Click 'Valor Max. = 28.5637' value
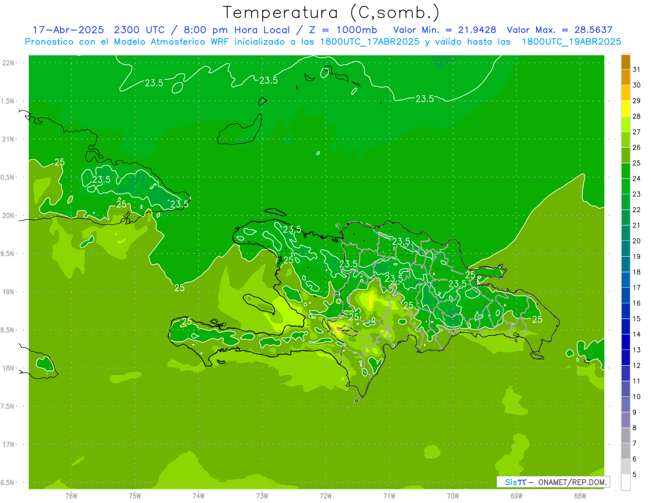This screenshot has height=503, width=651. coord(559,30)
